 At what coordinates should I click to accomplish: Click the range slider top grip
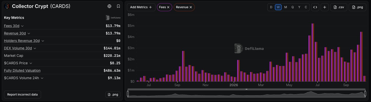[247, 89]
